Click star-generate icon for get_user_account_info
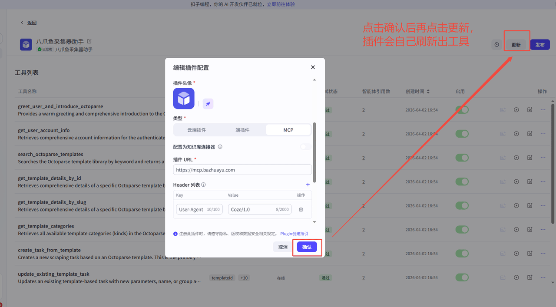556x307 pixels. (530, 134)
